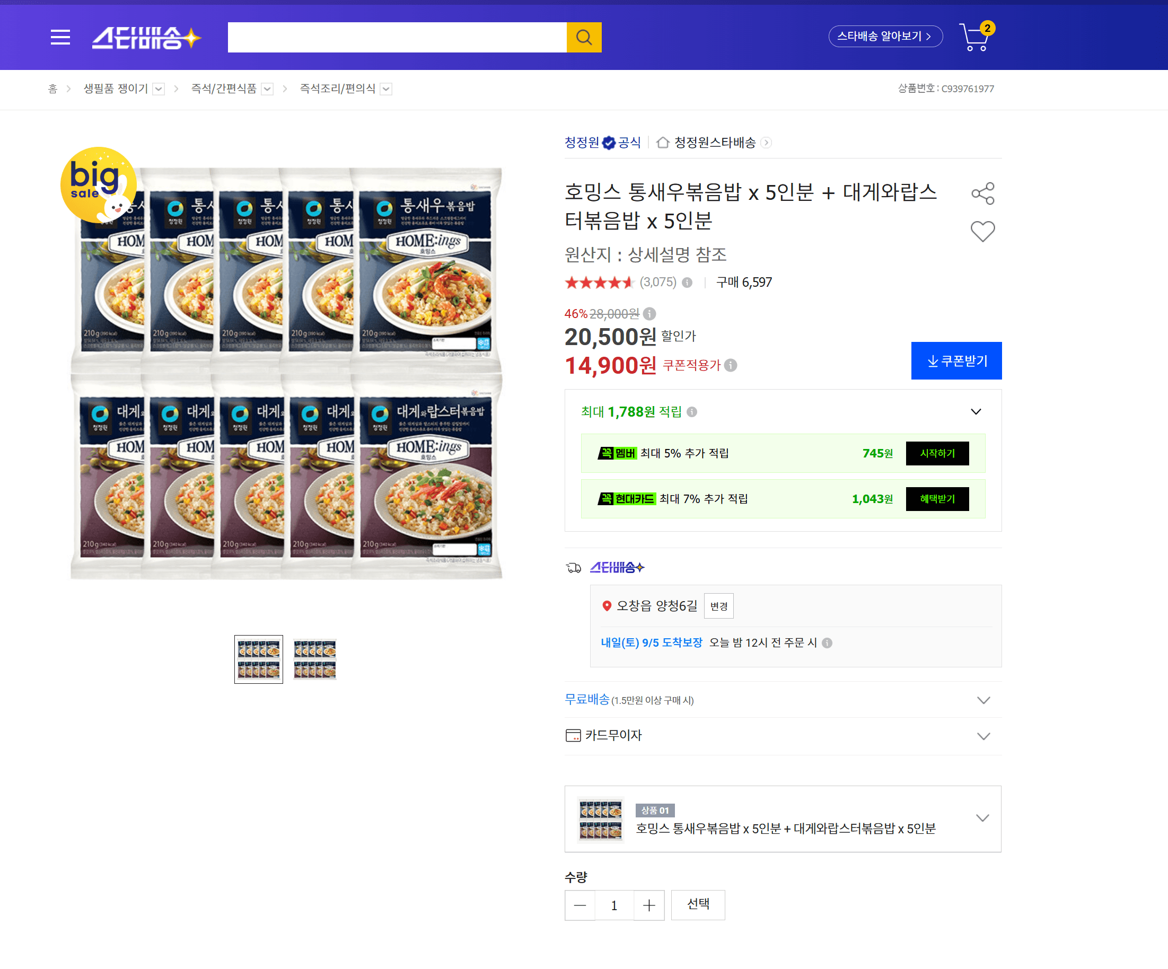This screenshot has width=1168, height=969.
Task: Click the 쿠폰받기 button
Action: 956,361
